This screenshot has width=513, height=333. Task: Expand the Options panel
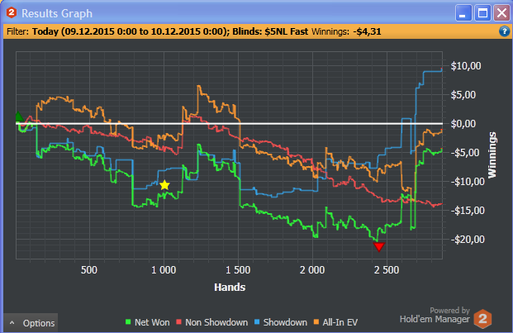coord(31,323)
